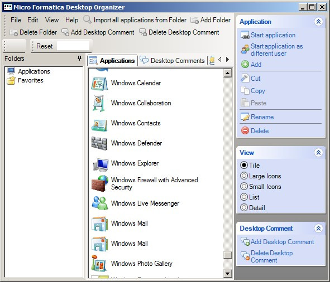This screenshot has height=282, width=330.
Task: Collapse the View panel chevron
Action: [318, 152]
